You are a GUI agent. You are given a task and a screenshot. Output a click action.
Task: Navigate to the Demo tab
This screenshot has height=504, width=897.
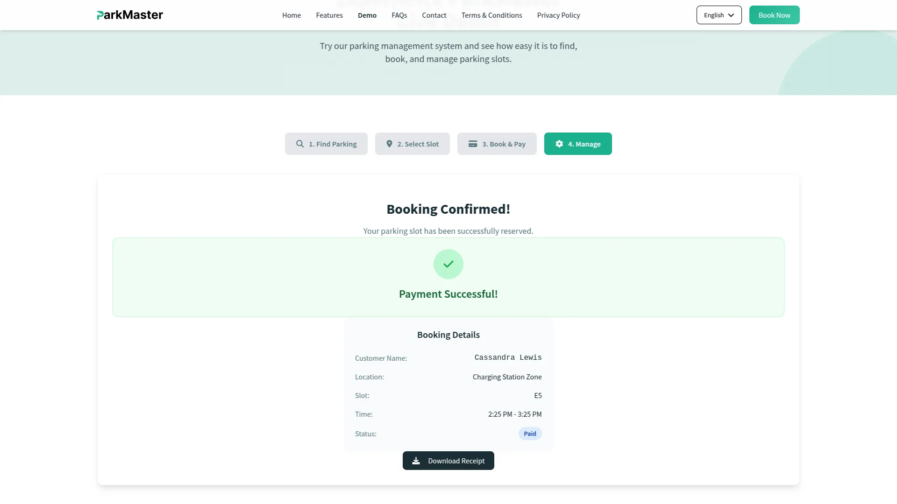tap(367, 15)
